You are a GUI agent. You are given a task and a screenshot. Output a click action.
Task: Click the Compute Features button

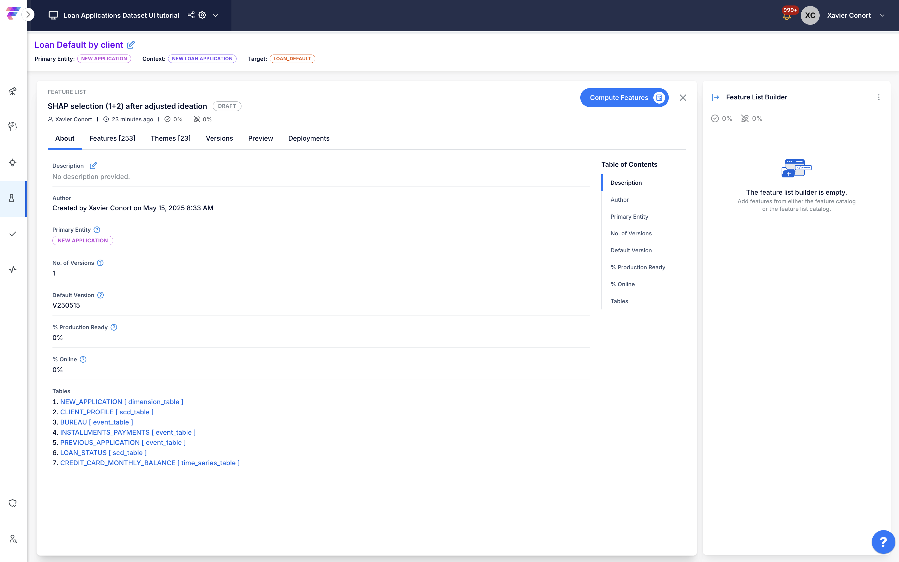pos(624,98)
